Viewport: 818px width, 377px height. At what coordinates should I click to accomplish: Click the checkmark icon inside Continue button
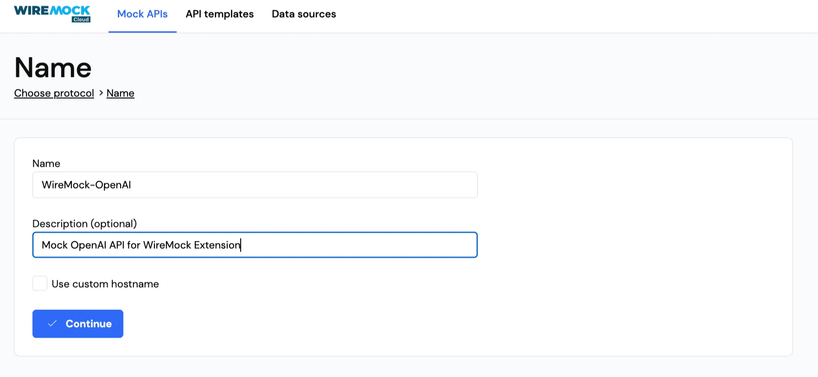point(52,324)
